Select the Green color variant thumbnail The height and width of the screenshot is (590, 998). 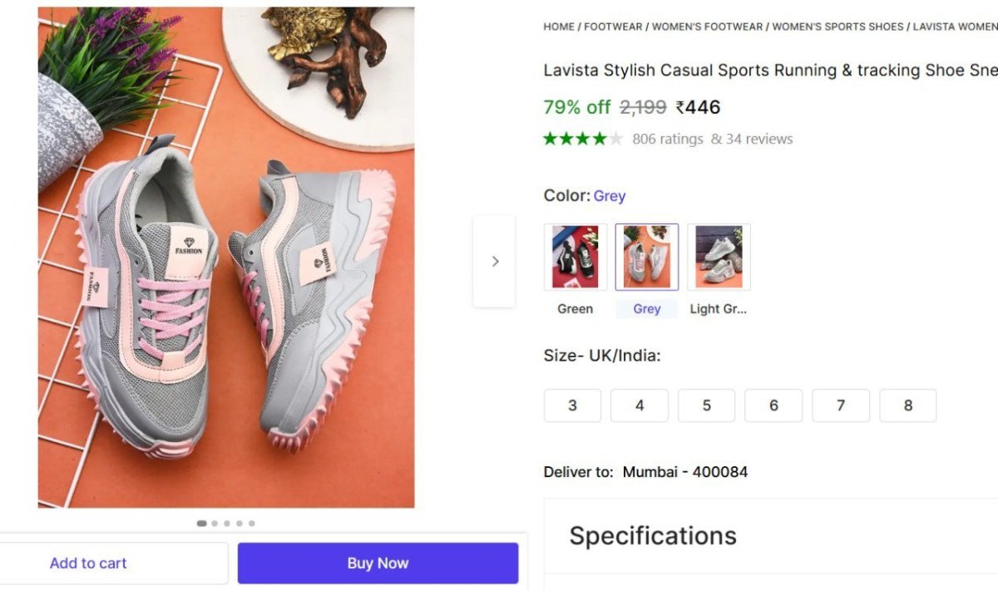(x=574, y=256)
